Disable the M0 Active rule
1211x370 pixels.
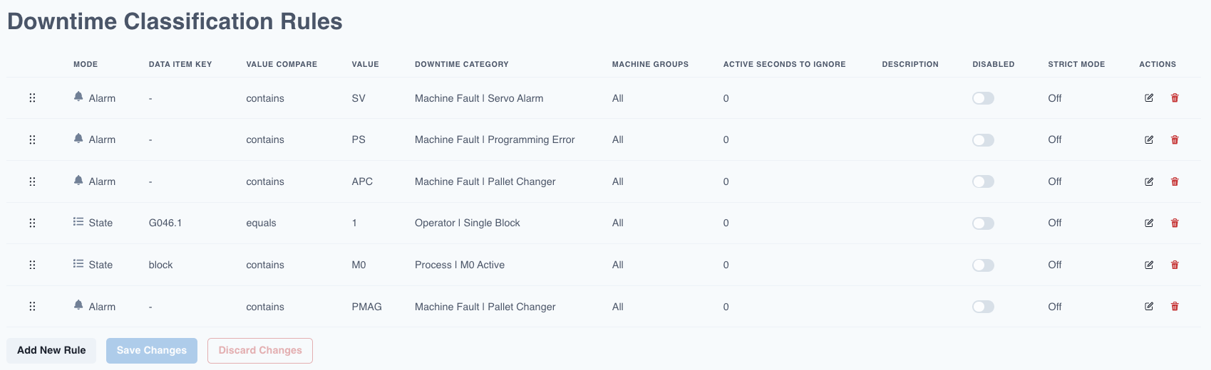[x=983, y=265]
